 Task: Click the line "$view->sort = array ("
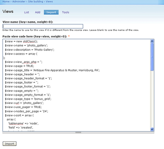tap(19, 115)
